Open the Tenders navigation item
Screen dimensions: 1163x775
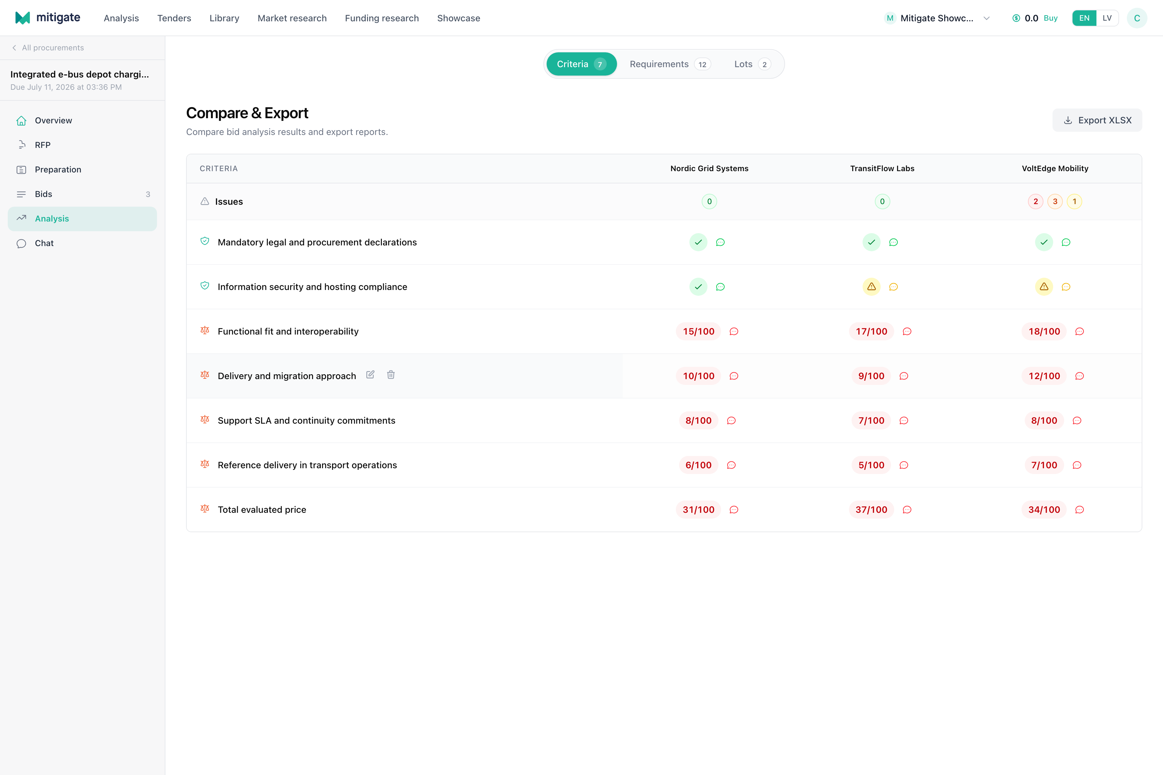[x=174, y=18]
